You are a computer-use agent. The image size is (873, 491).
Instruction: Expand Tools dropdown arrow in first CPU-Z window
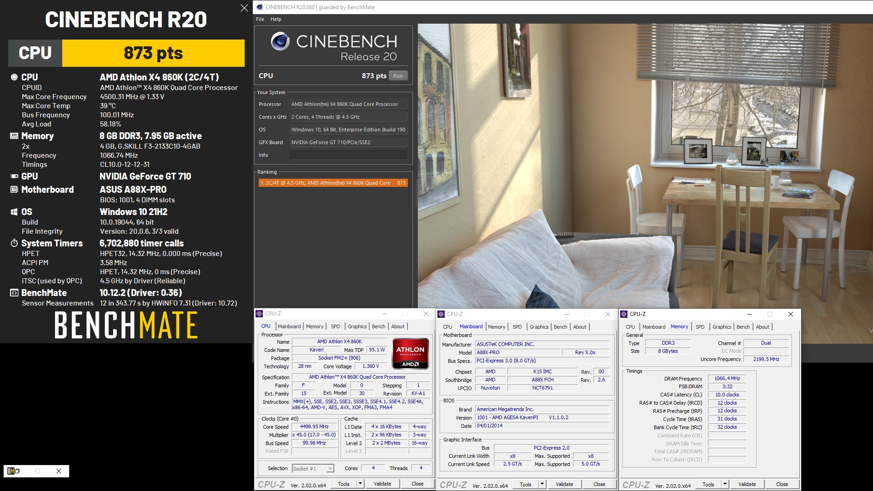(x=360, y=484)
